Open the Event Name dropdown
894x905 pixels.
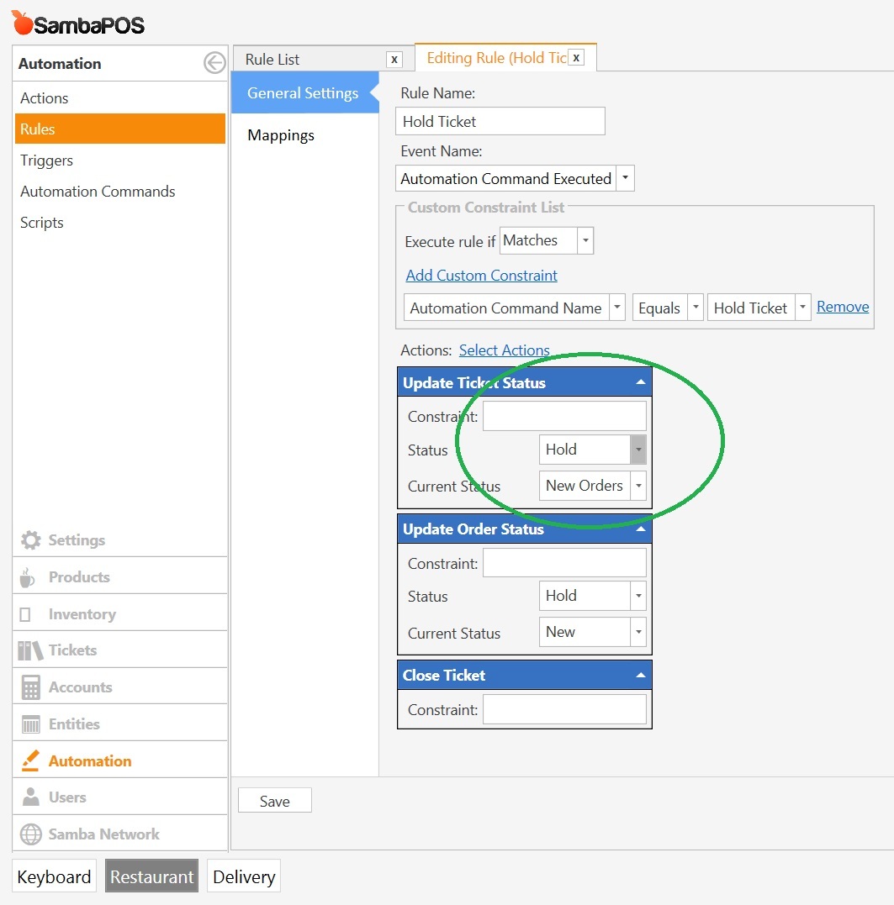point(625,178)
